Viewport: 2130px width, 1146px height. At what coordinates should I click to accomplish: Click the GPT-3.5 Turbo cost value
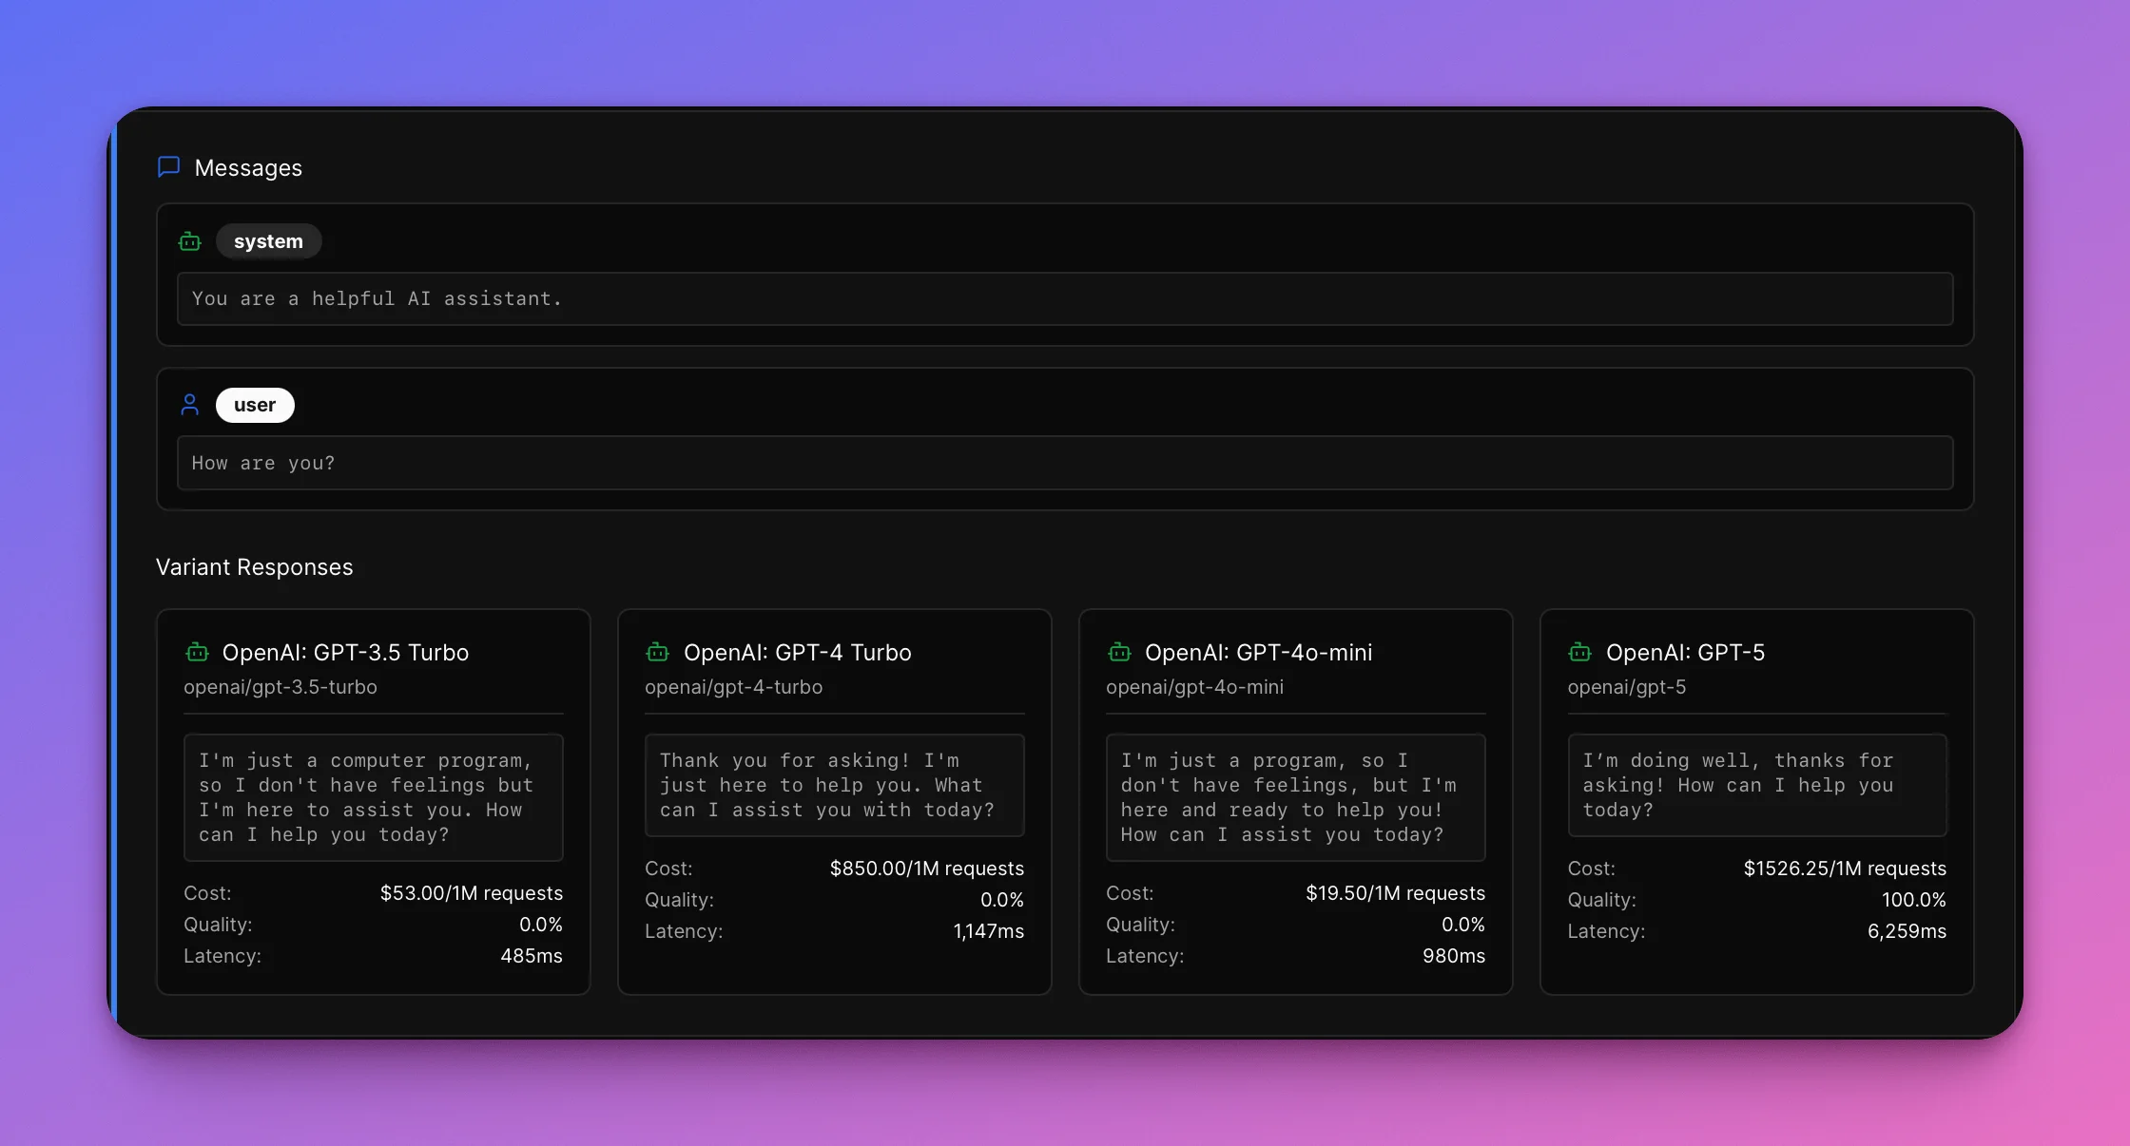click(x=471, y=892)
